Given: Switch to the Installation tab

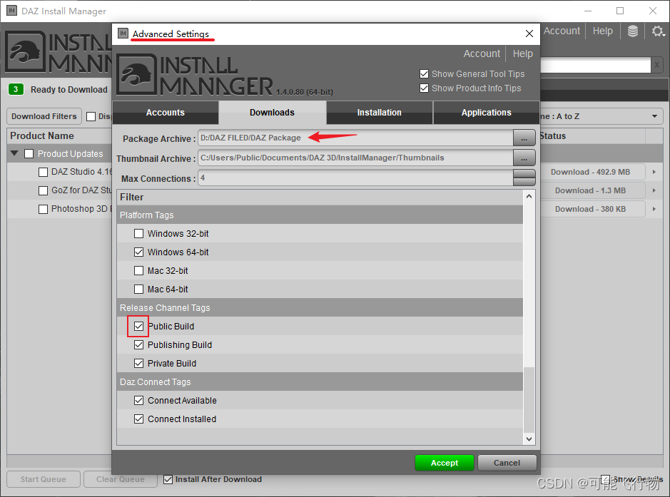Looking at the screenshot, I should [380, 113].
